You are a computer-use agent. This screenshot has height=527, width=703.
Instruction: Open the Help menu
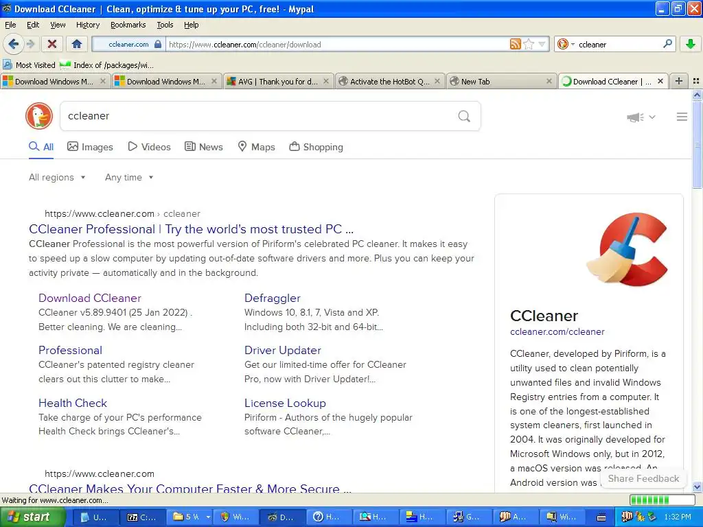pyautogui.click(x=191, y=25)
